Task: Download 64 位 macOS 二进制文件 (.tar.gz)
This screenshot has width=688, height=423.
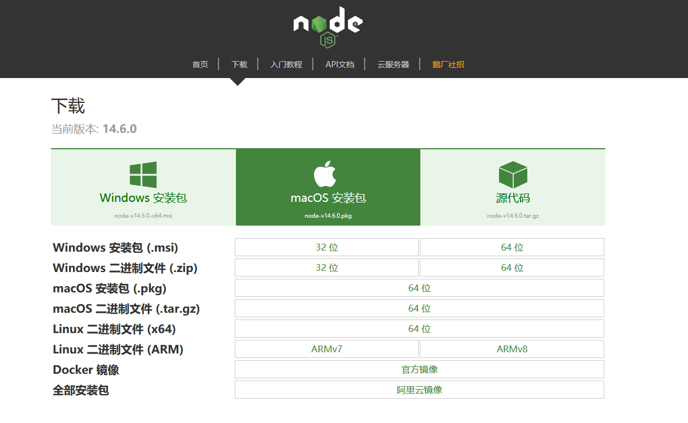Action: coord(420,308)
